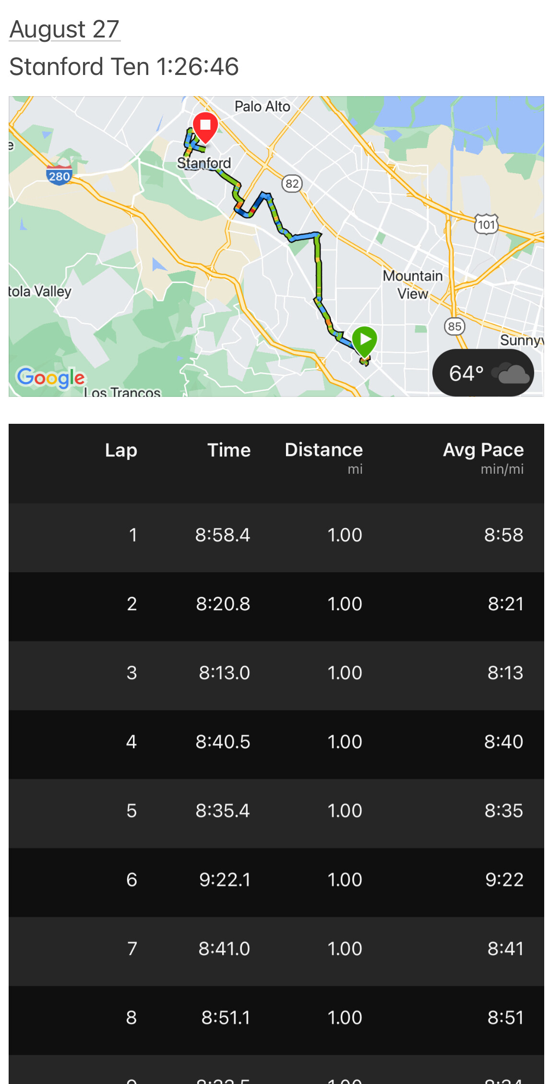The height and width of the screenshot is (1084, 549).
Task: Tap the Stanford Ten 1:26:46 title
Action: pos(124,66)
